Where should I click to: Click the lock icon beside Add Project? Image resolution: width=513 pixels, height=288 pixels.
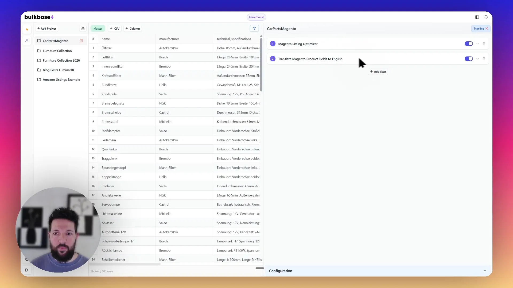click(x=83, y=29)
